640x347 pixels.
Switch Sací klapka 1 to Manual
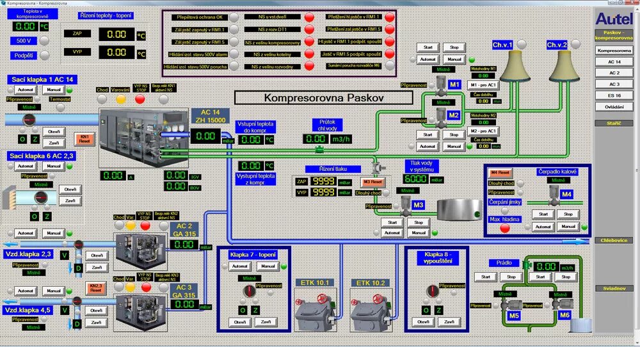point(54,90)
